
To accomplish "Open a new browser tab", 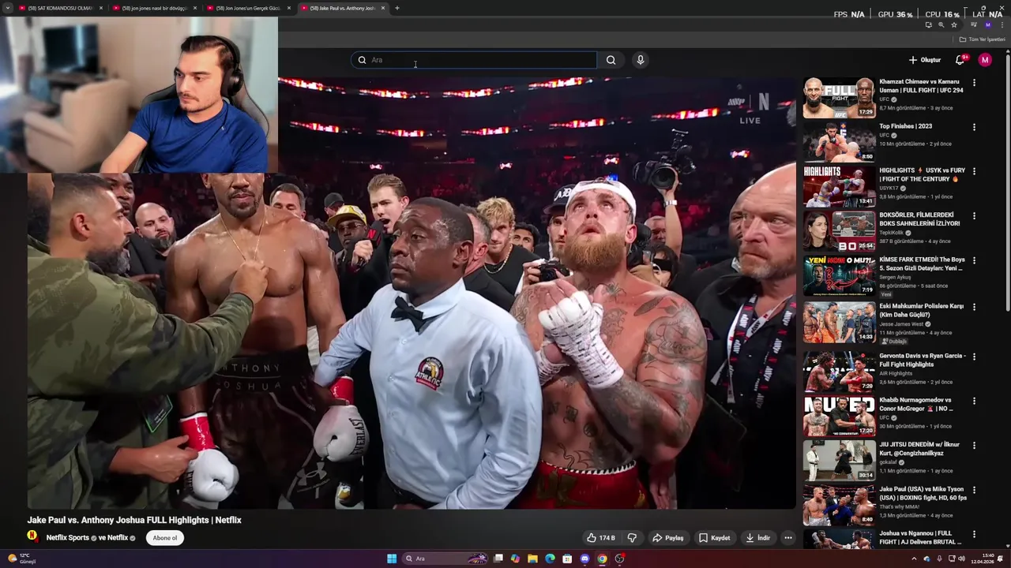I will (397, 8).
